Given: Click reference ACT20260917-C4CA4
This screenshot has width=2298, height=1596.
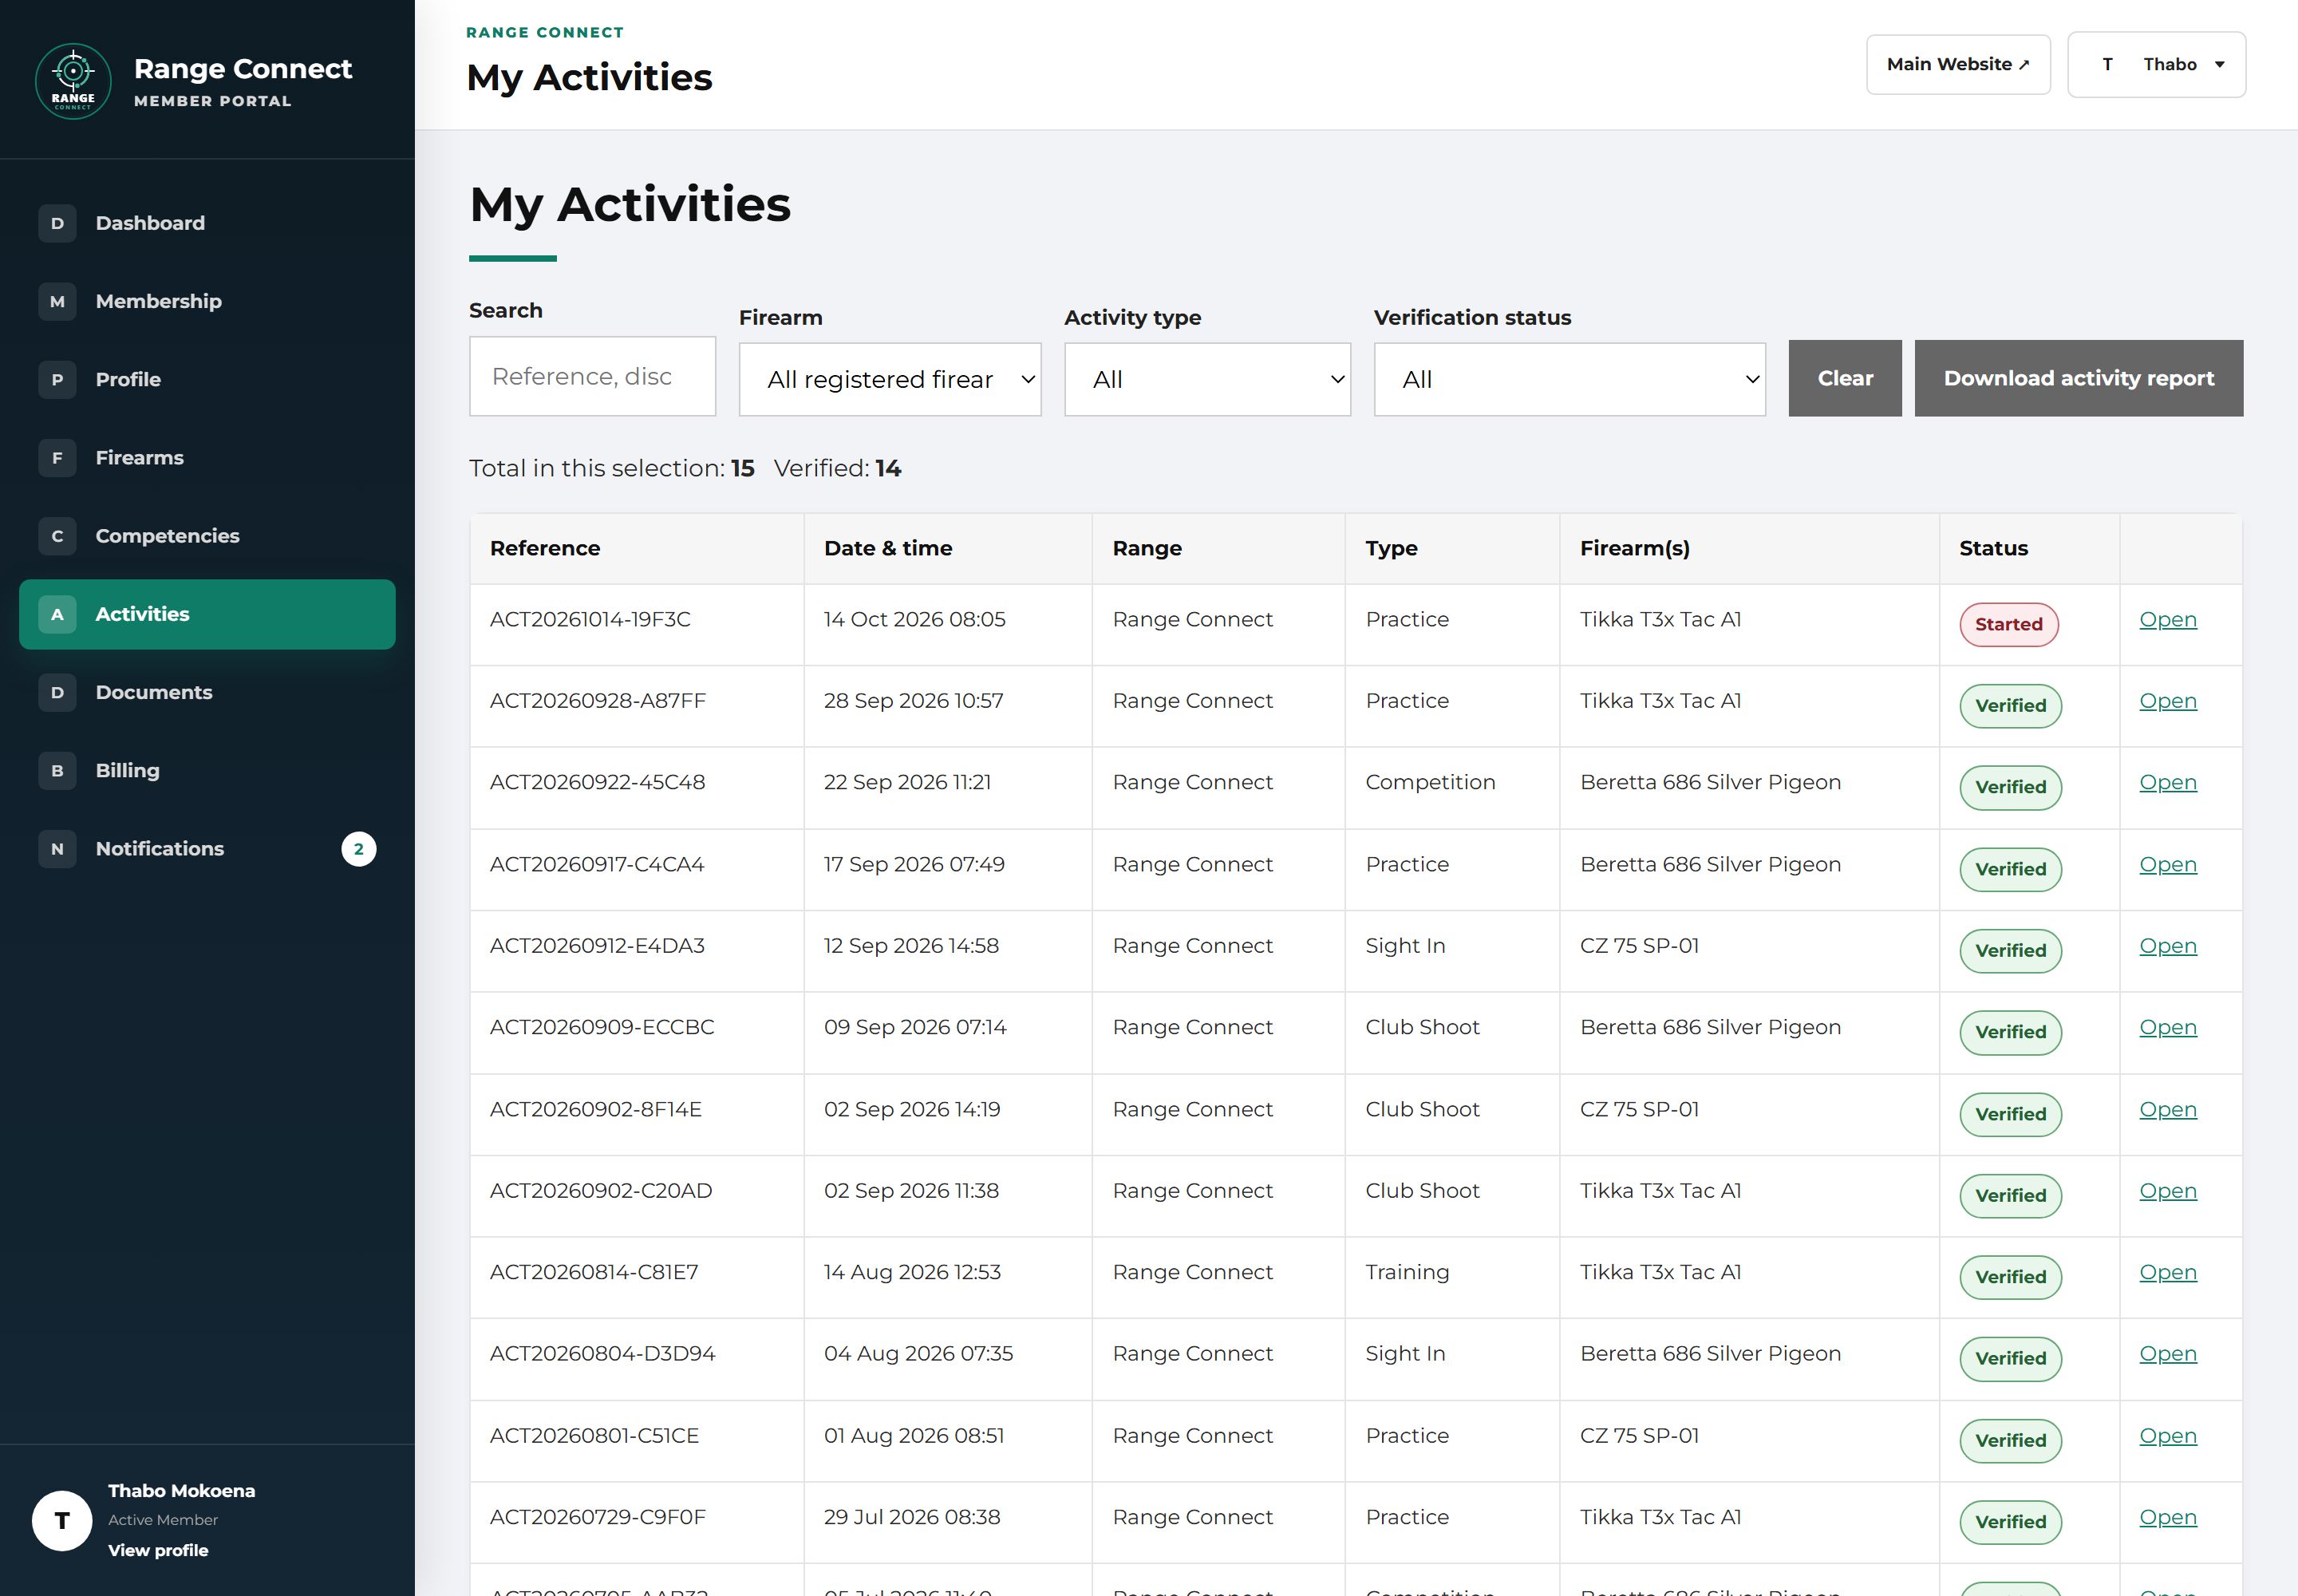Looking at the screenshot, I should coord(597,864).
